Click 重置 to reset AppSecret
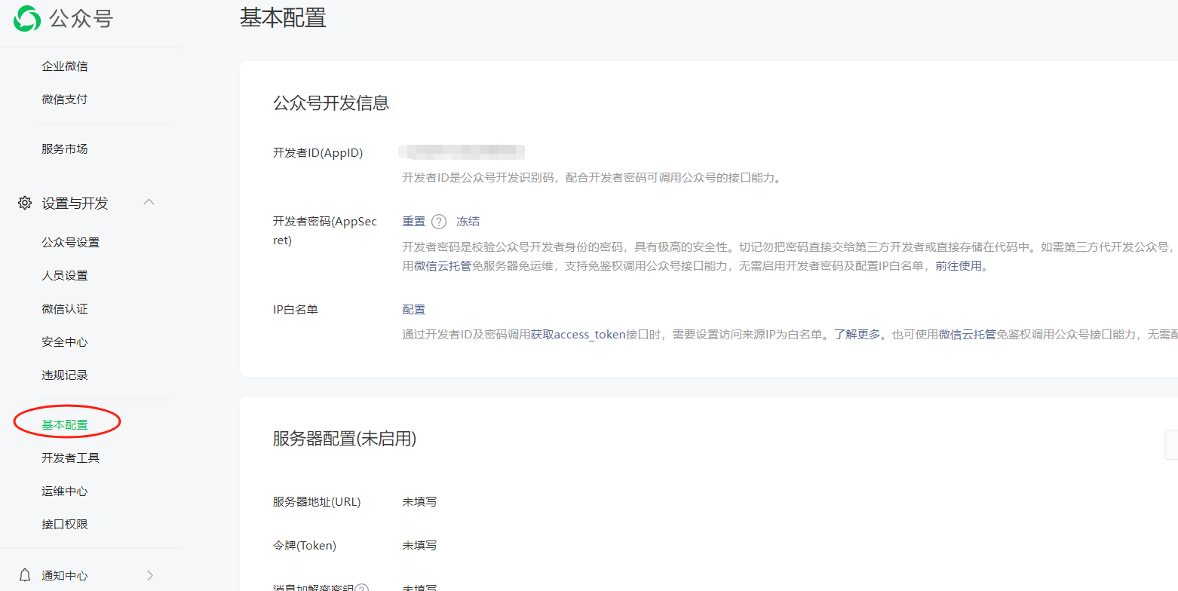 point(414,222)
